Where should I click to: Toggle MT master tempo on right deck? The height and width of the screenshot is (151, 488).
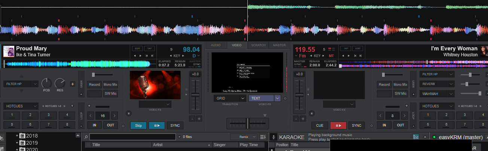pos(331,56)
